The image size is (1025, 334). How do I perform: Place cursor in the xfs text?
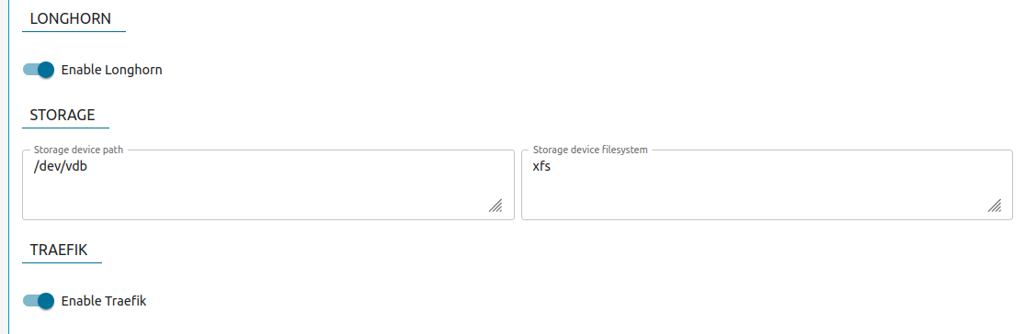[x=541, y=166]
